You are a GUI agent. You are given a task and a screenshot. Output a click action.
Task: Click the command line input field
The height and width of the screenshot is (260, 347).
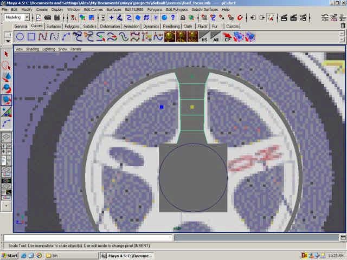[88, 238]
